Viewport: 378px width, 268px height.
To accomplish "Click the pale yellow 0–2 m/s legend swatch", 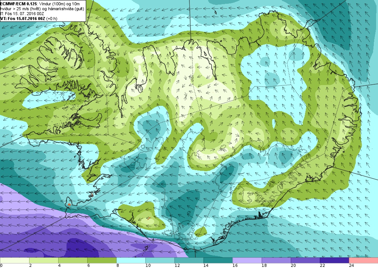I will (15, 260).
